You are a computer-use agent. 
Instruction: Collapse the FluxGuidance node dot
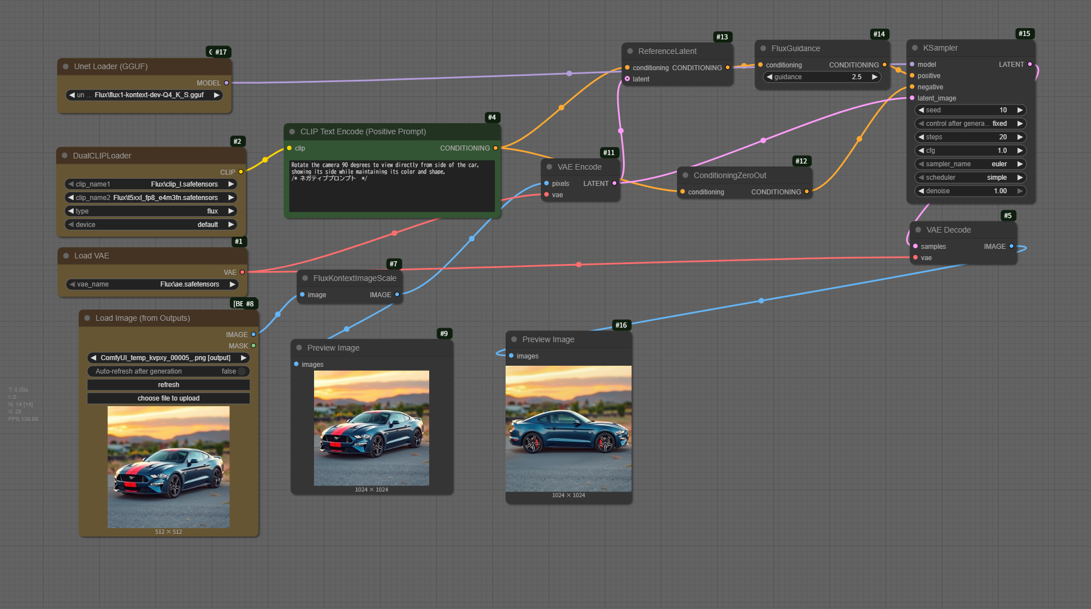click(763, 48)
